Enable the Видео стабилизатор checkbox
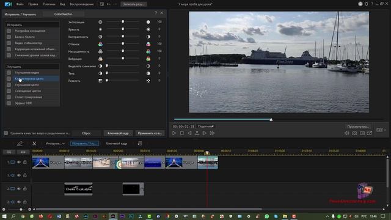 pyautogui.click(x=9, y=43)
